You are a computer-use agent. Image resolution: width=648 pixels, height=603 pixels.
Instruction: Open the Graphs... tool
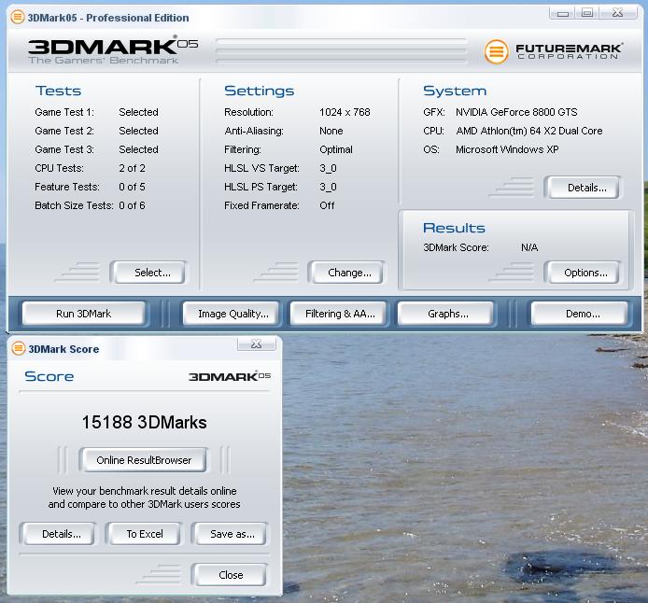coord(446,314)
